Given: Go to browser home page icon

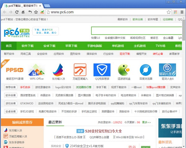Looking at the screenshot, I should pos(23,12).
